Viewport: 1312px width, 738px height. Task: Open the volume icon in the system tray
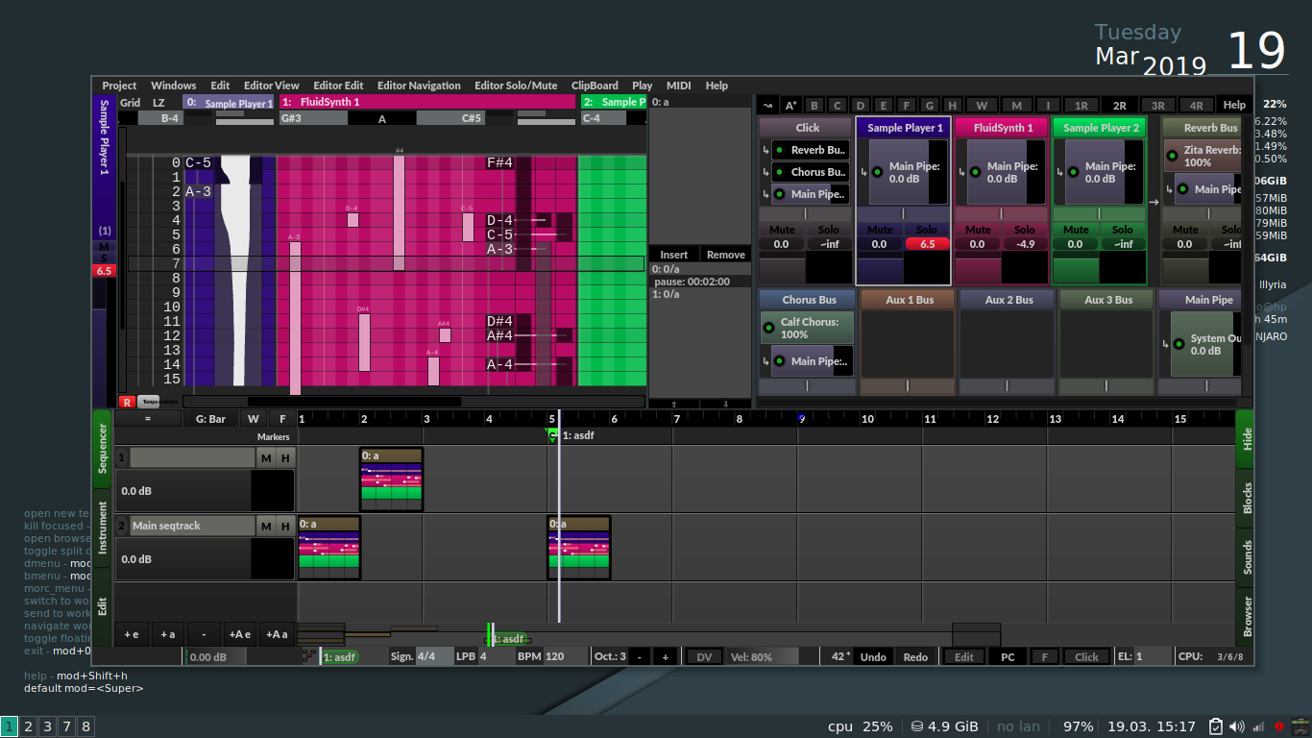[x=1237, y=726]
